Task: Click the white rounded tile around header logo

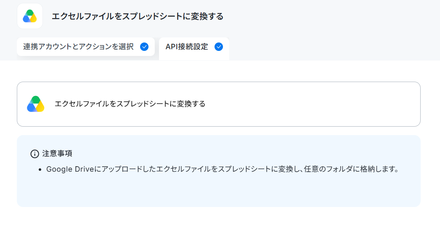Action: click(30, 16)
